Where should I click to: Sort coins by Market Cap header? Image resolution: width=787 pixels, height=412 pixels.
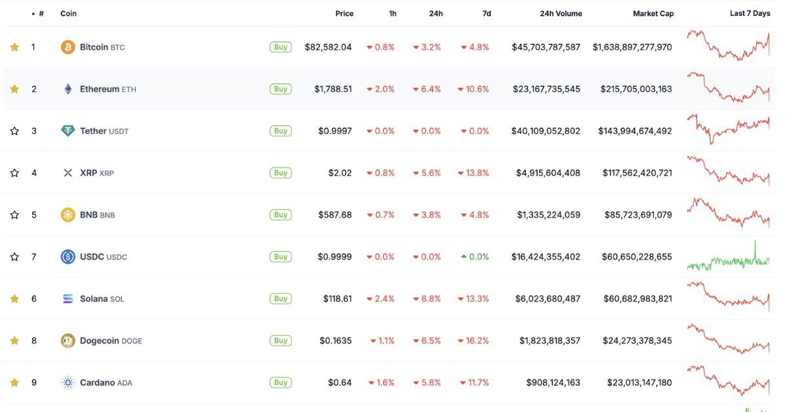click(653, 14)
